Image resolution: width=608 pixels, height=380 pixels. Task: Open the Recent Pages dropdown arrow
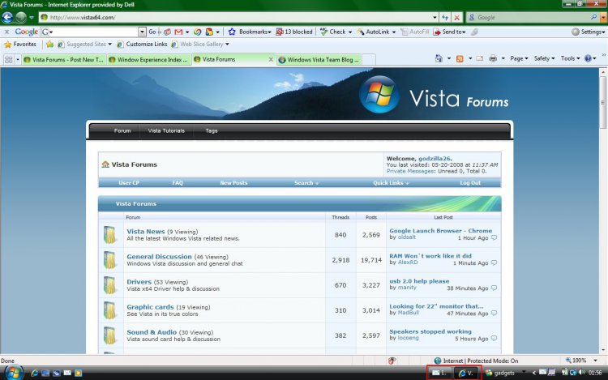click(x=32, y=18)
